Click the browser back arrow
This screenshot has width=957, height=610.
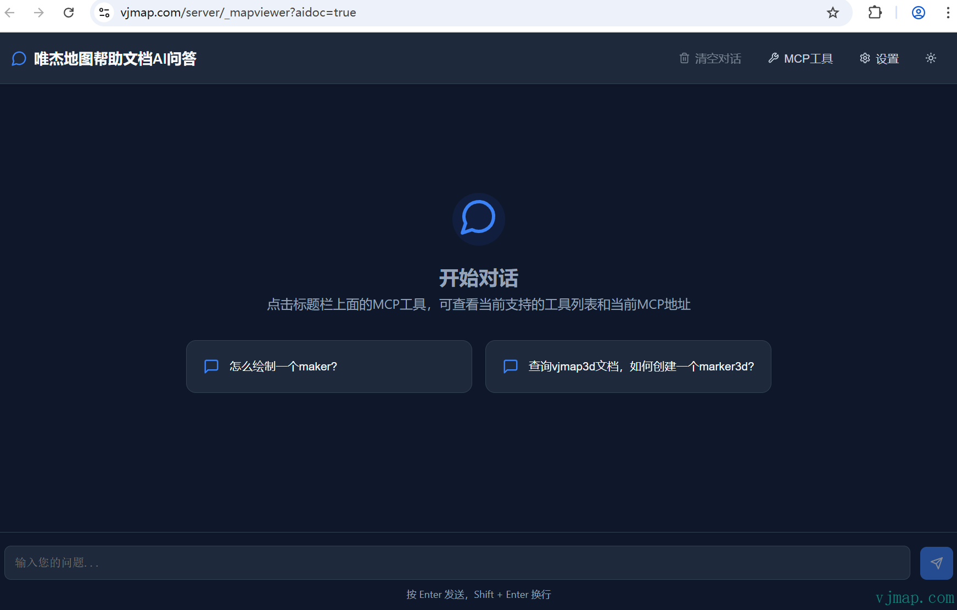(10, 13)
